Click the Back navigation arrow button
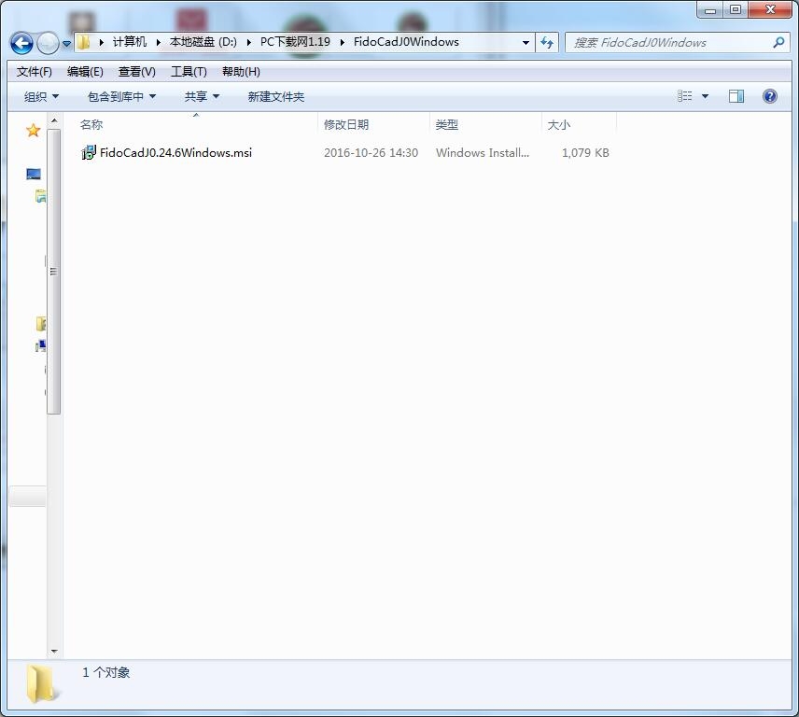 [x=21, y=43]
